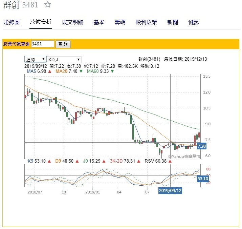This screenshot has height=229, width=242.
Task: Open the 週線 period dropdown
Action: (x=35, y=59)
